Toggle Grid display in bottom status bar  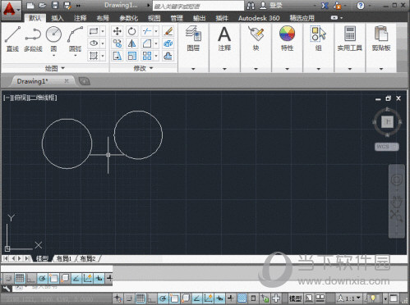click(141, 298)
